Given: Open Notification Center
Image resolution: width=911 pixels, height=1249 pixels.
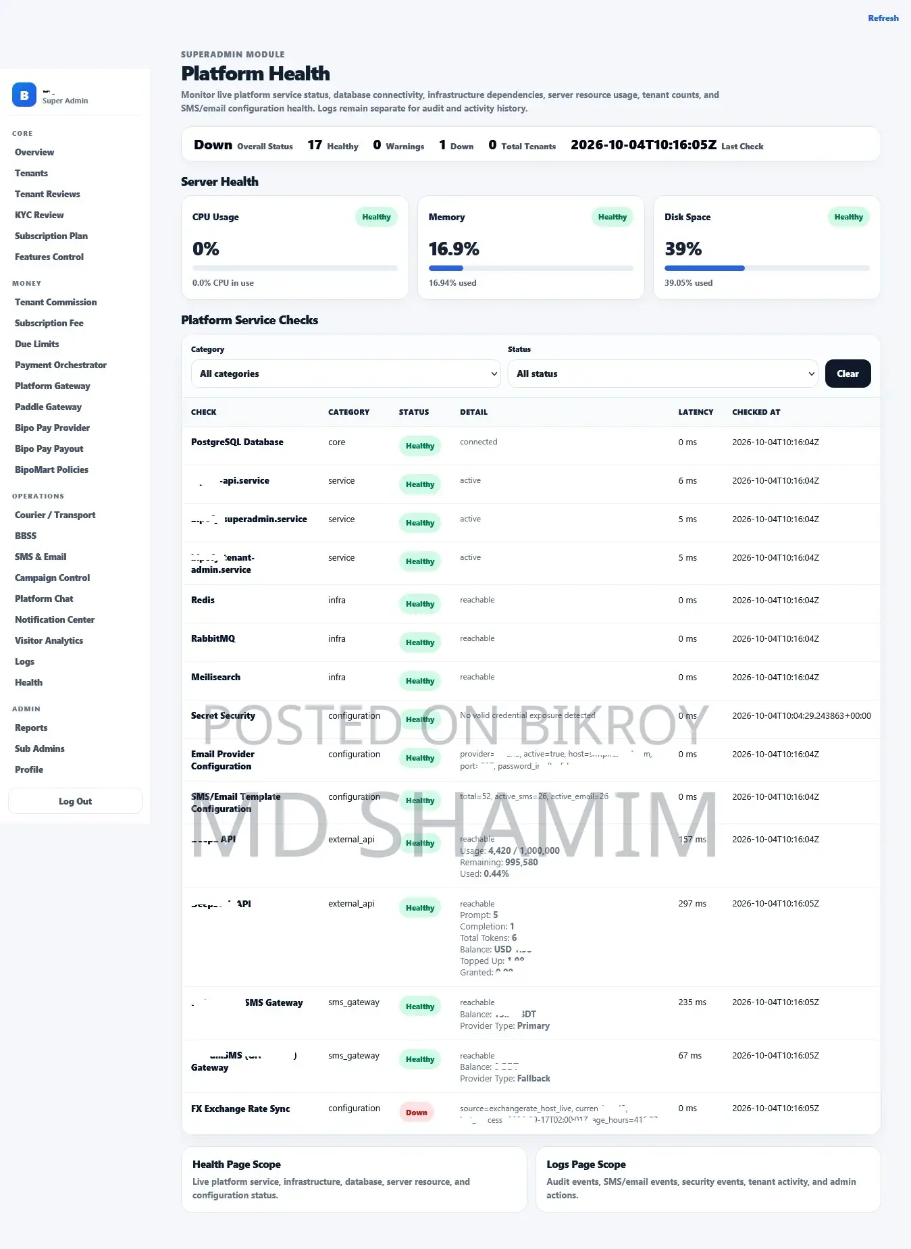Looking at the screenshot, I should 55,620.
